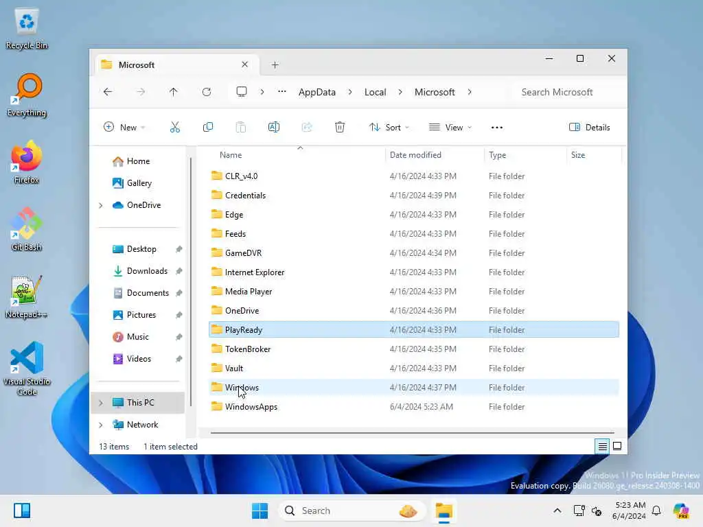
Task: Open the New dropdown menu
Action: coord(124,127)
